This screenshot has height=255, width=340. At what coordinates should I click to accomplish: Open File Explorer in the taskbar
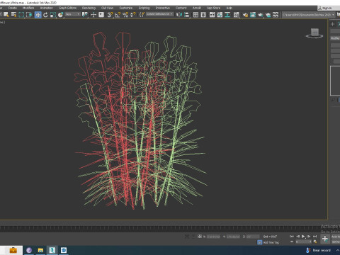click(x=40, y=250)
